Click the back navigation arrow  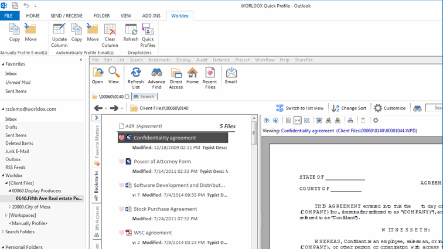coord(98,108)
